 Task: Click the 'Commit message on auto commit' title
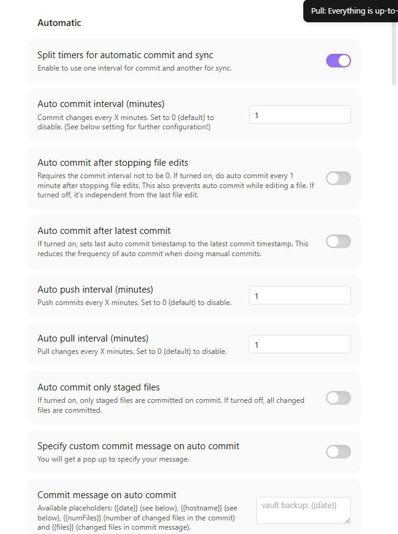coord(107,494)
